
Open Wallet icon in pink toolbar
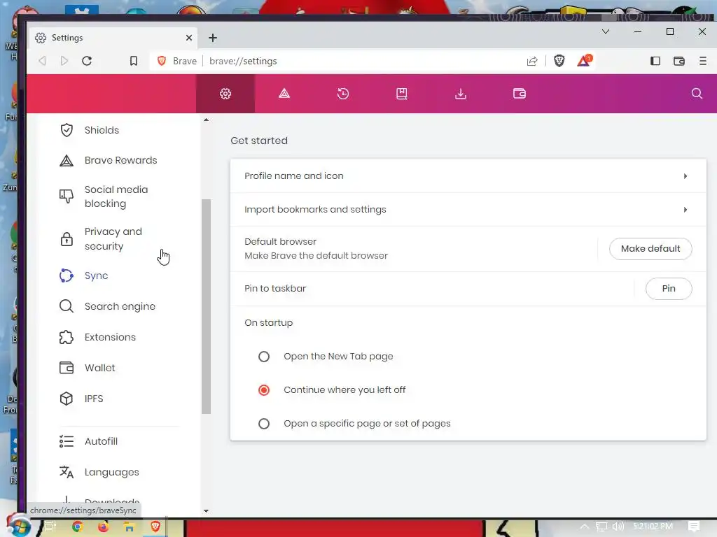click(x=520, y=94)
